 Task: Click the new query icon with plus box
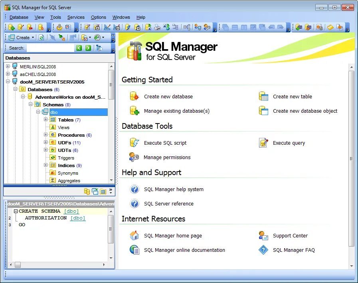pyautogui.click(x=97, y=27)
